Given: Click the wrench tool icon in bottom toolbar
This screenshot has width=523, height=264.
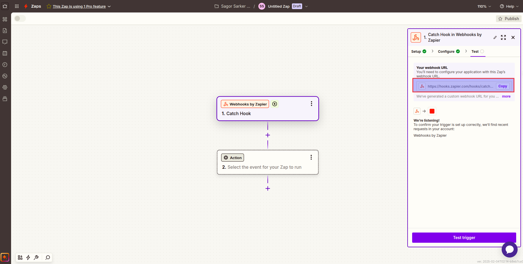Looking at the screenshot, I should [36, 257].
